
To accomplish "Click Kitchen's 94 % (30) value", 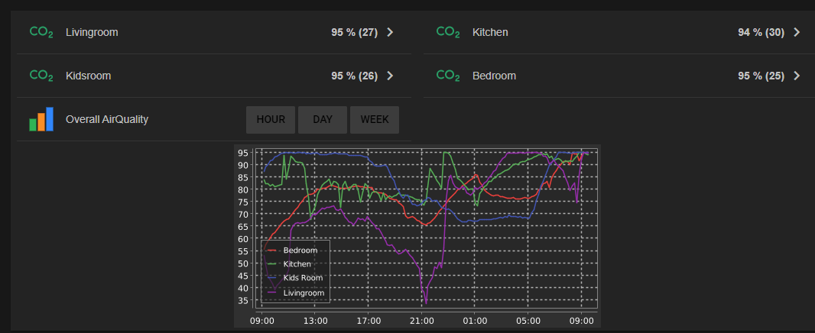I will point(761,32).
